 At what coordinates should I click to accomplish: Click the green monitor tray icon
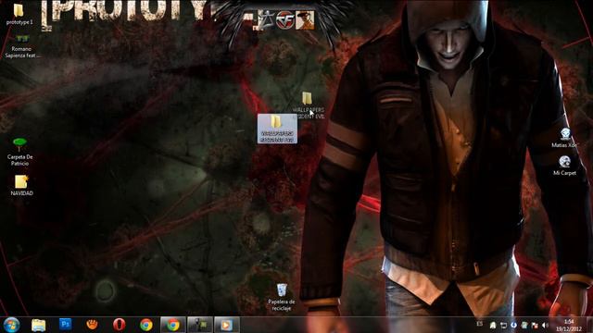point(524,325)
